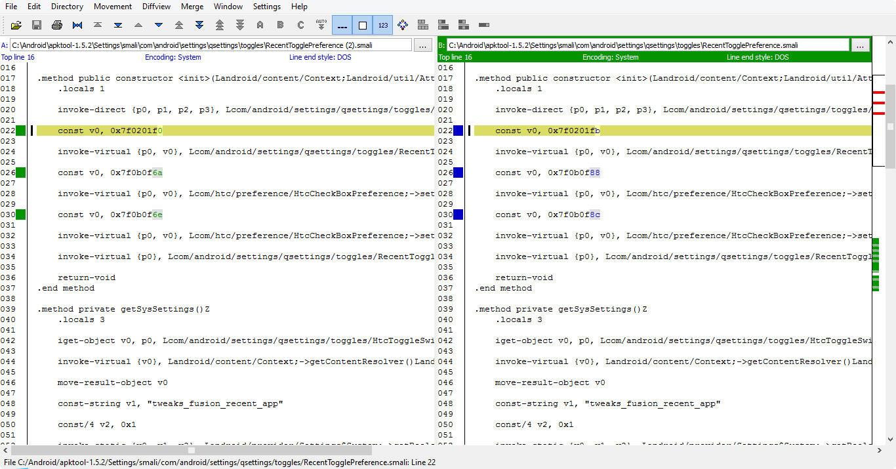Click the vertical scrollbar thumb
Image resolution: width=896 pixels, height=469 pixels.
point(890,126)
